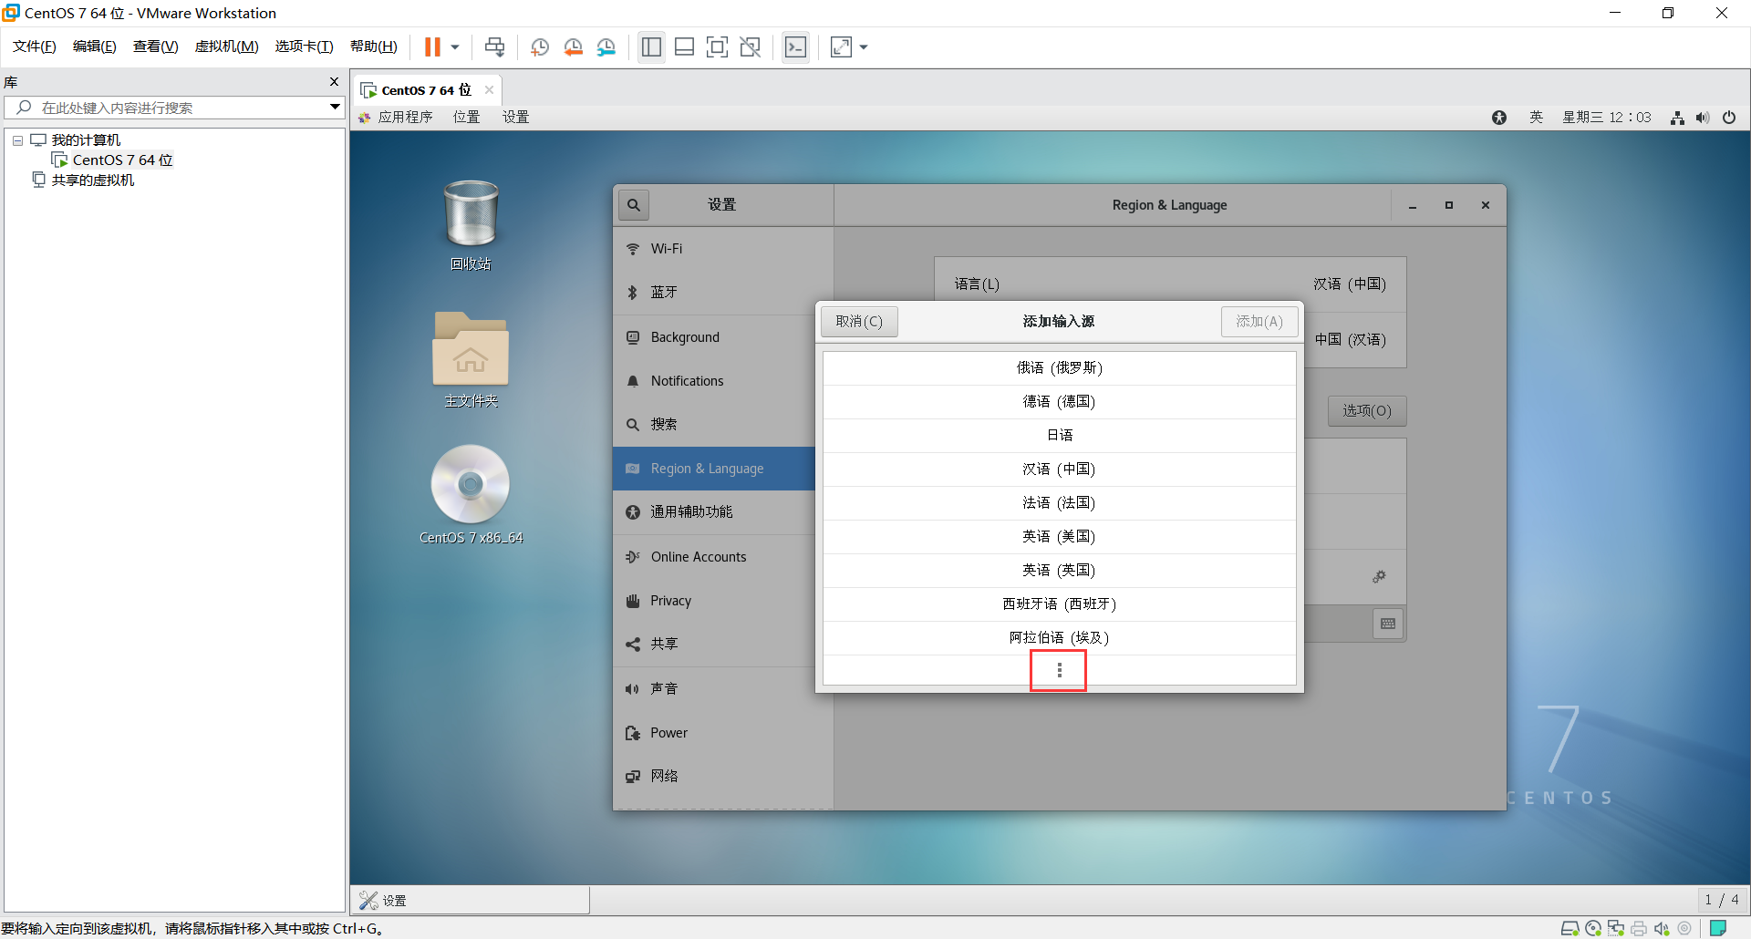Click the settings search magnifier button

click(634, 205)
